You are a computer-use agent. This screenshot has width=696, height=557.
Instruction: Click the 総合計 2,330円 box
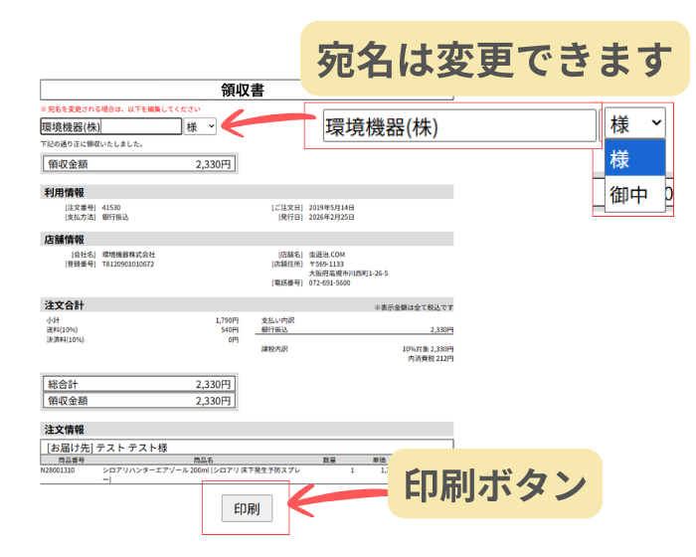[139, 384]
